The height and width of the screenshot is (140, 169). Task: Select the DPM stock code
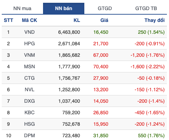coord(29,135)
